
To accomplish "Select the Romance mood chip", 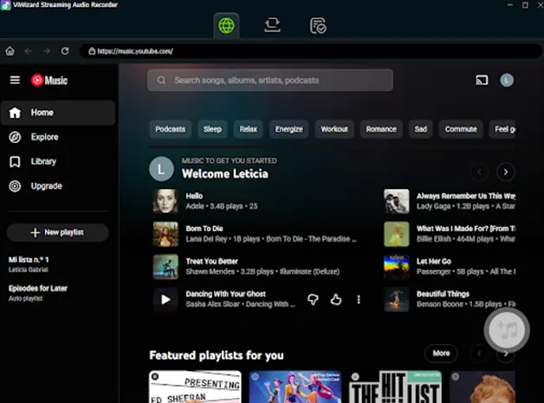I will [381, 129].
